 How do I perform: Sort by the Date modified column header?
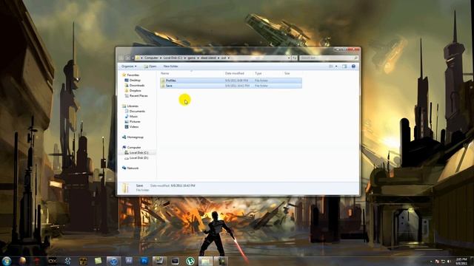tap(234, 73)
